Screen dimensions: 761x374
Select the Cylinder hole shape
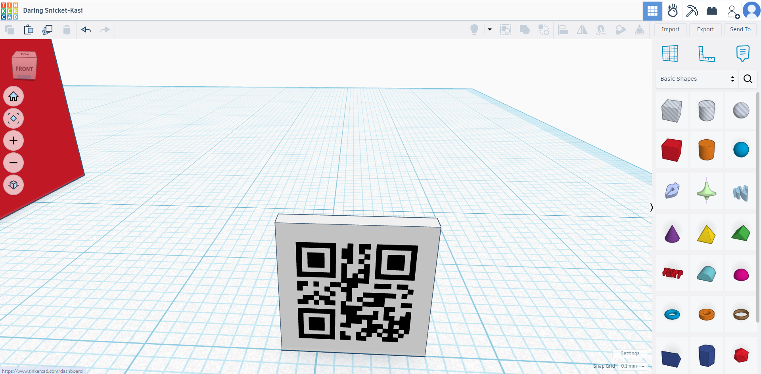pyautogui.click(x=706, y=110)
